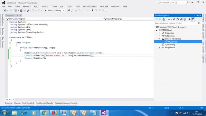Close the Program.cs editor tab
This screenshot has height=116, width=206.
tap(21, 15)
